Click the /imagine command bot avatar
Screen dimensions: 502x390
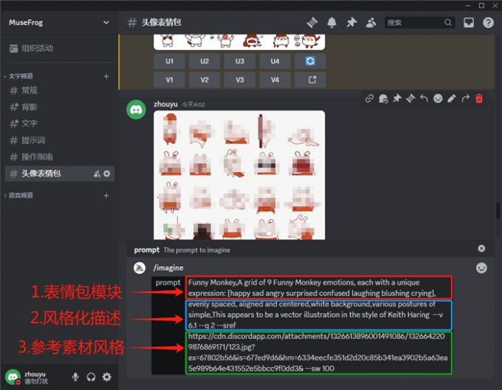140,267
